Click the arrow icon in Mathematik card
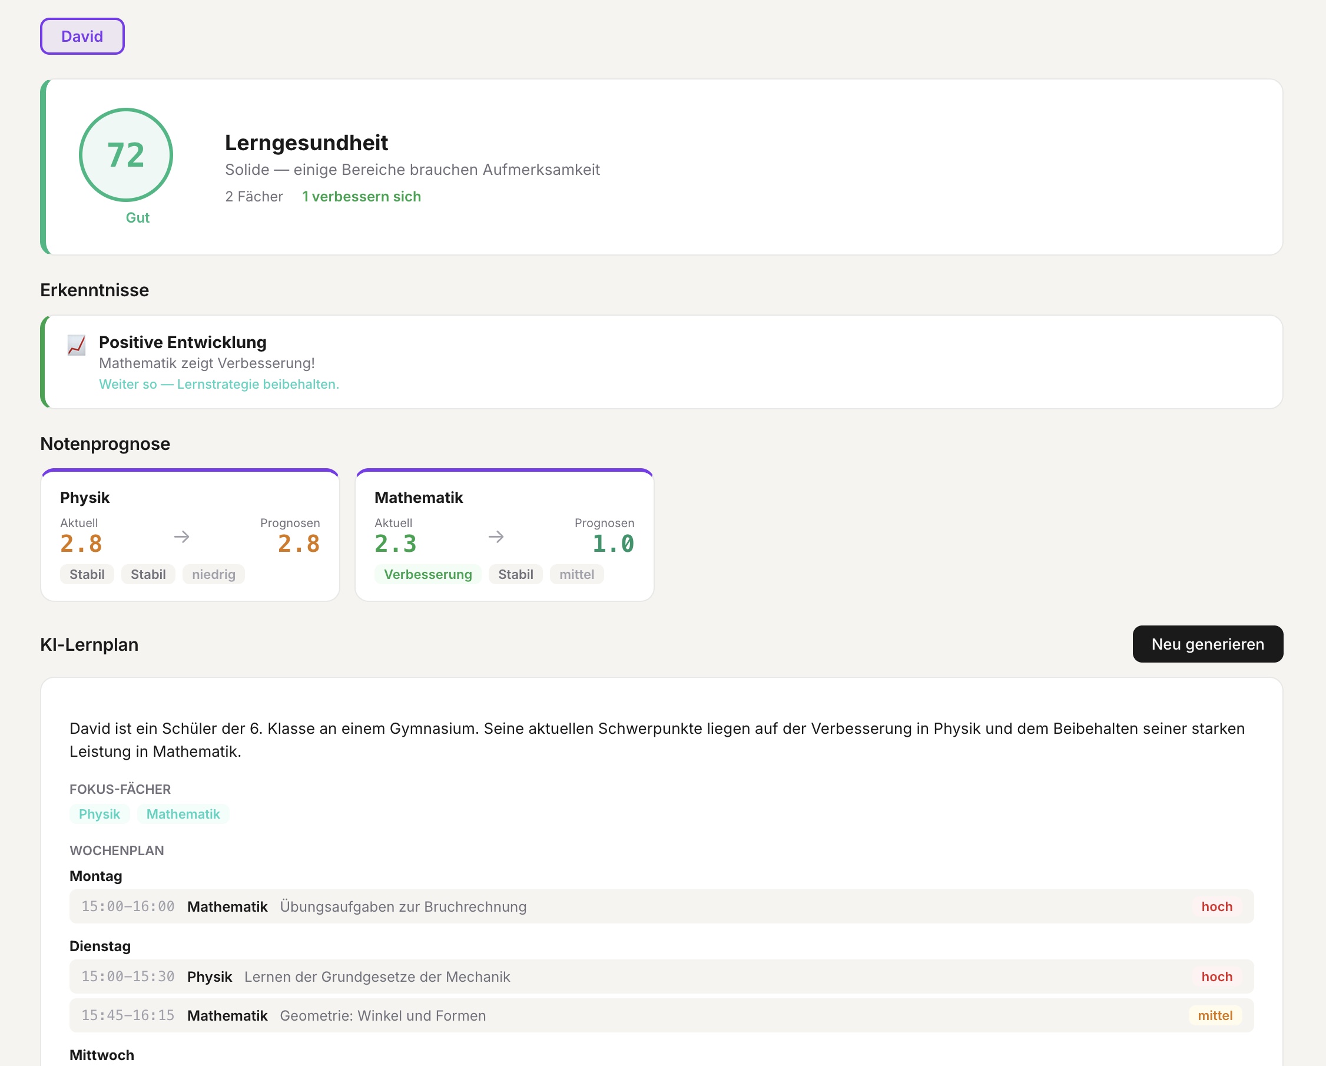The image size is (1326, 1066). (496, 537)
